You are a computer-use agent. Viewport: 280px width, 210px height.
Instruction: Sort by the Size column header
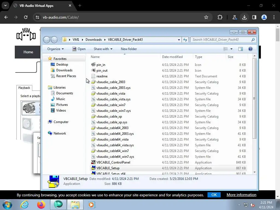click(x=237, y=57)
